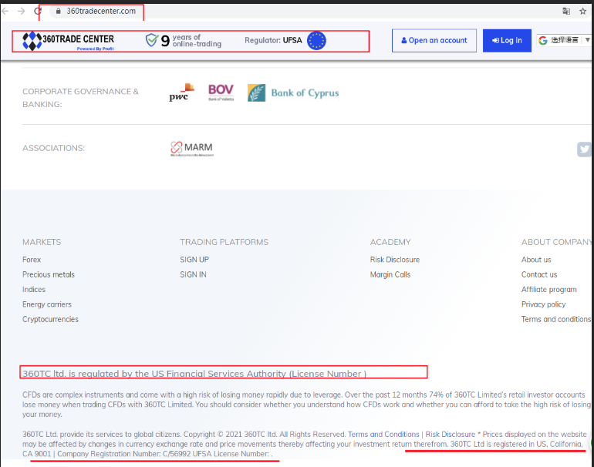
Task: Open the Contact us link
Action: (x=539, y=274)
